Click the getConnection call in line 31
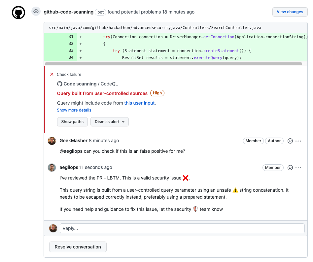The width and height of the screenshot is (313, 262). tap(219, 37)
